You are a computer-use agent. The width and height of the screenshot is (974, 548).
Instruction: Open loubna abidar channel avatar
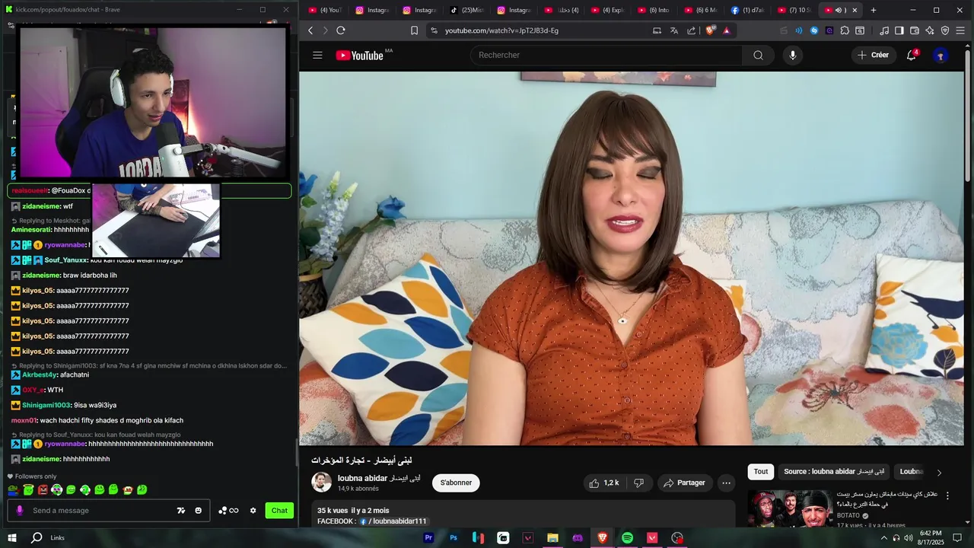(322, 482)
